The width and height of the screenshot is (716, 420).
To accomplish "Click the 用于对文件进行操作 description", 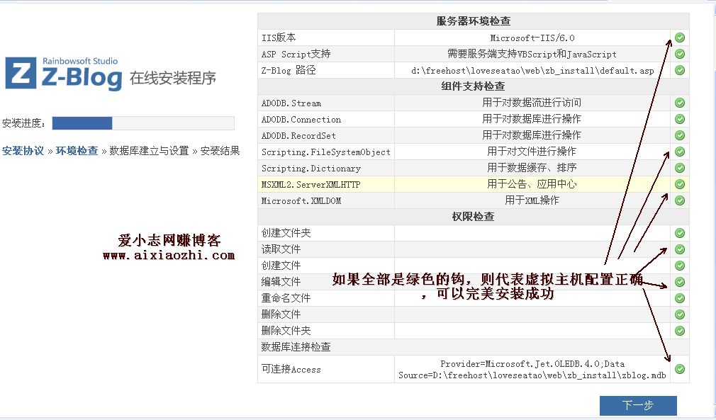I will 532,152.
